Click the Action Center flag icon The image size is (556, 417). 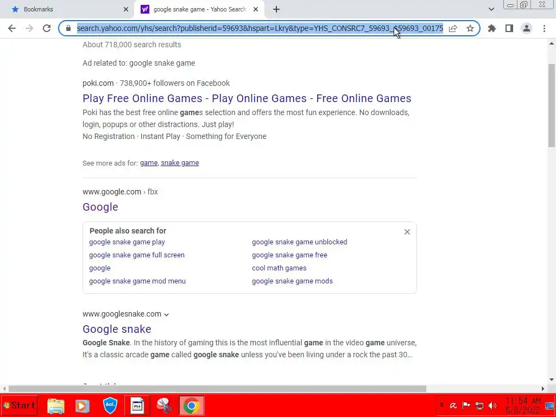(466, 405)
